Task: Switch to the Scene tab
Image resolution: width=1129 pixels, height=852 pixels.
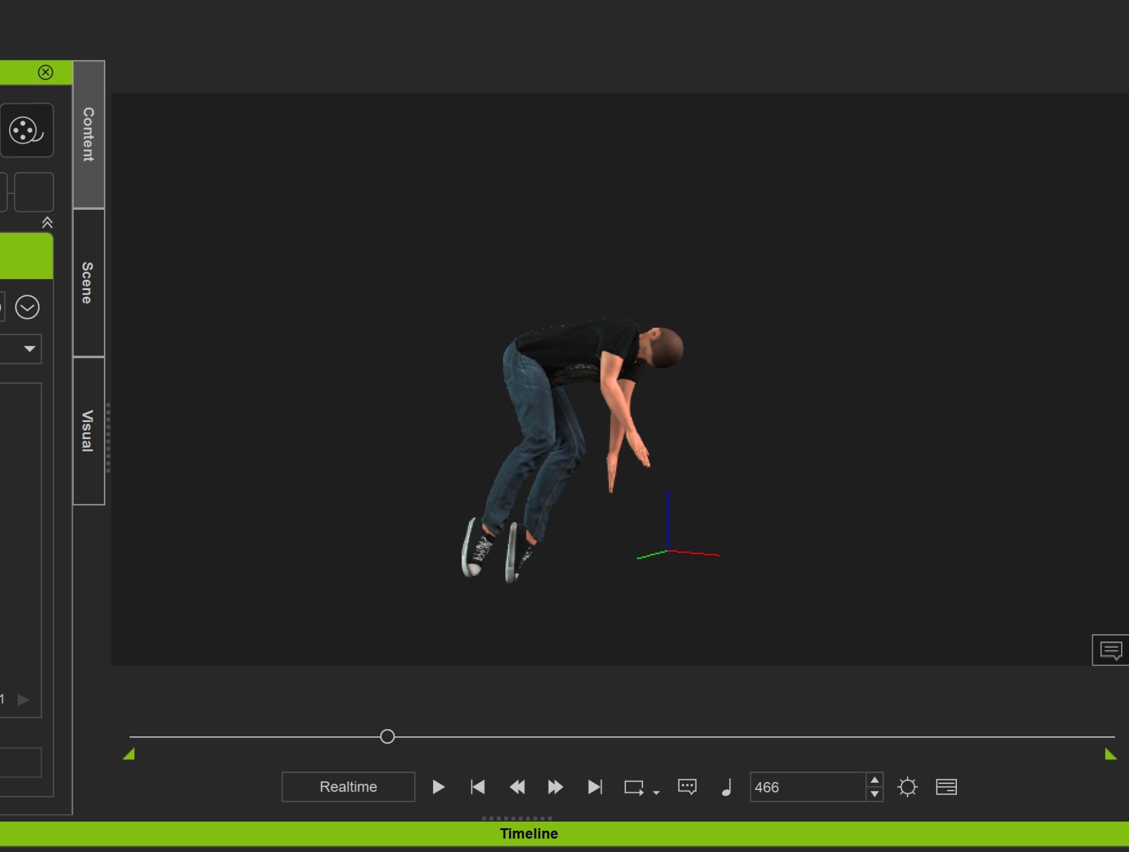Action: tap(89, 283)
